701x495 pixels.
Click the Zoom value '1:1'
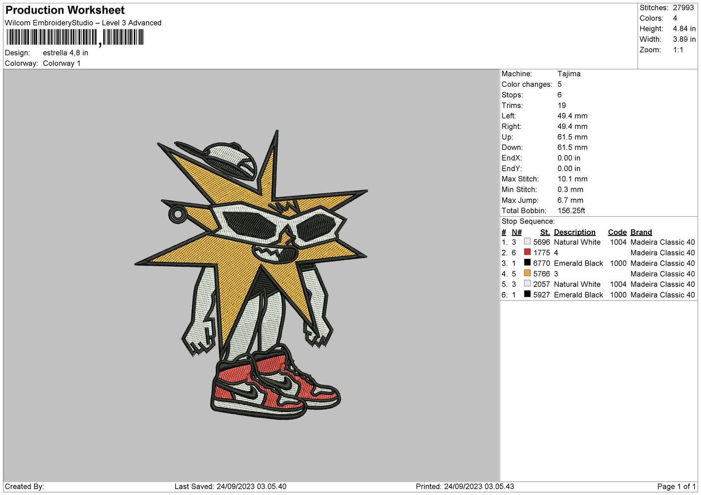click(678, 50)
